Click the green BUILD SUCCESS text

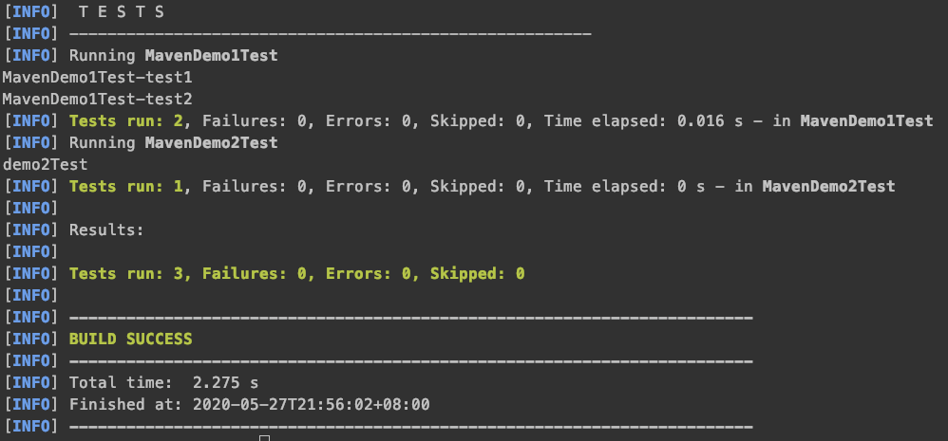(130, 339)
